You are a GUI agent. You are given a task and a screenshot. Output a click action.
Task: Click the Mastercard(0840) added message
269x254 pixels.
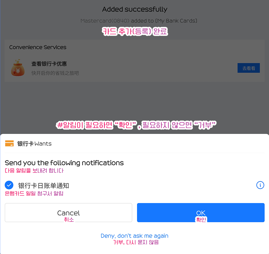click(139, 21)
